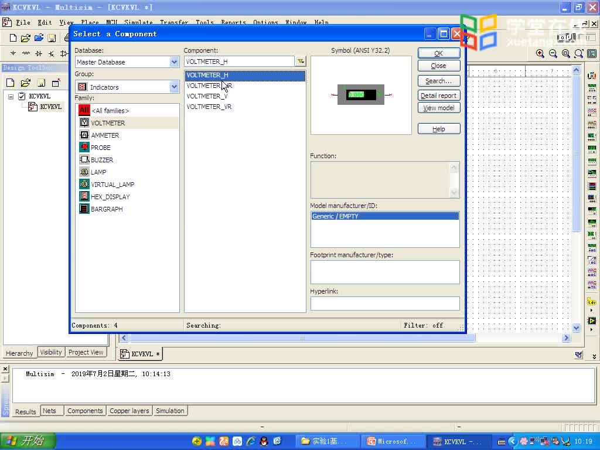Viewport: 600px width, 450px height.
Task: Open the Copper layers tab
Action: coord(129,411)
